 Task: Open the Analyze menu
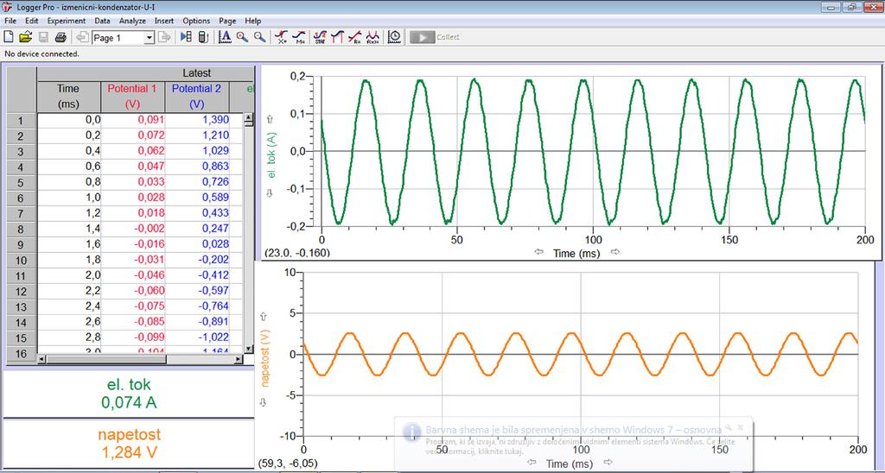pyautogui.click(x=132, y=21)
